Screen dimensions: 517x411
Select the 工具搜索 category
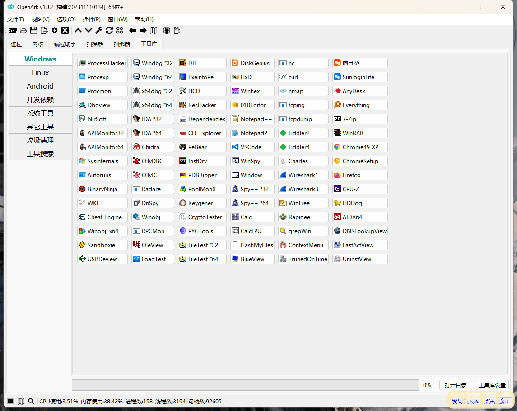40,154
